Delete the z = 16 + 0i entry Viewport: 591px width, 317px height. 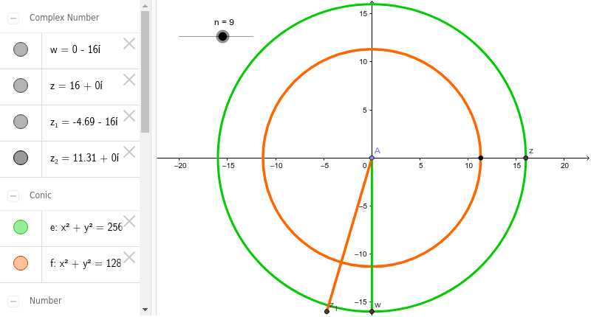click(x=129, y=80)
